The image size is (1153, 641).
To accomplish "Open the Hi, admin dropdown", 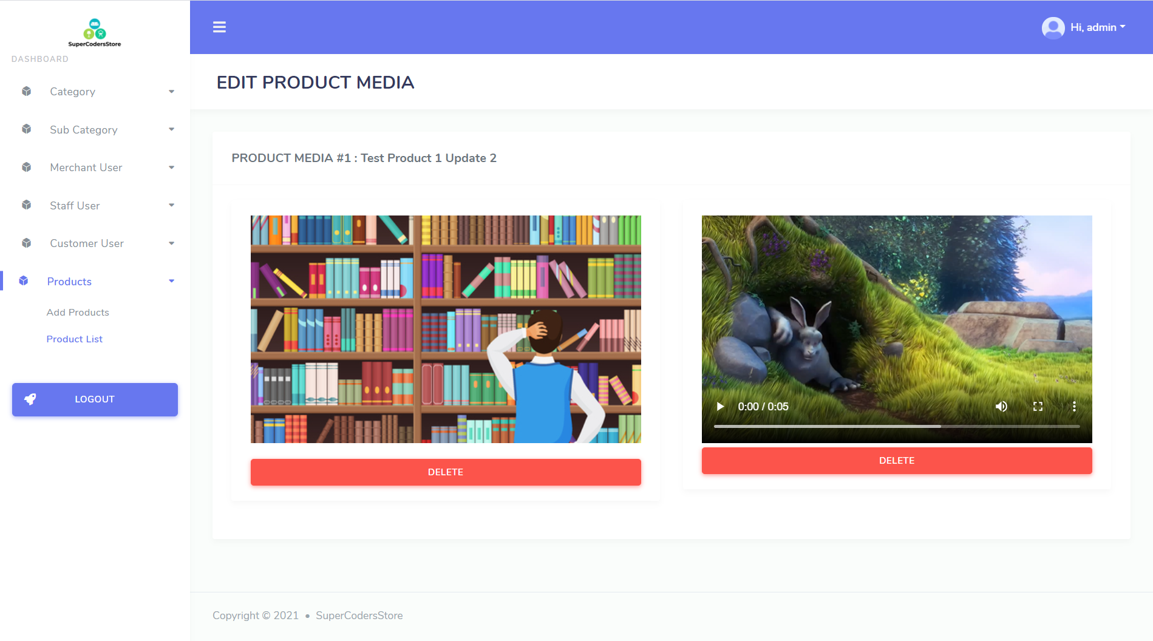I will point(1097,27).
